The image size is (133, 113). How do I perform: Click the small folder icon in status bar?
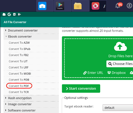point(4,14)
